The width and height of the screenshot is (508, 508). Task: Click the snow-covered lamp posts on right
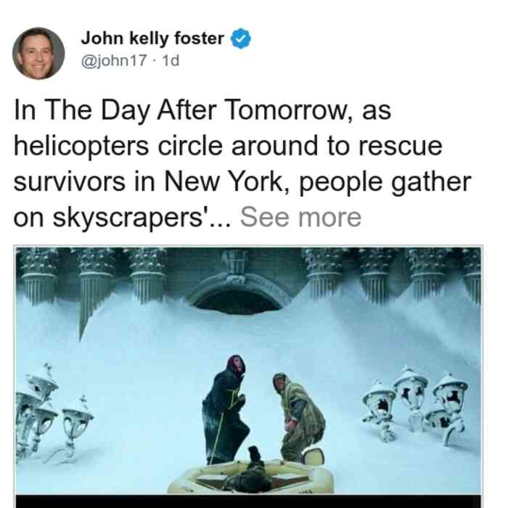click(x=417, y=405)
